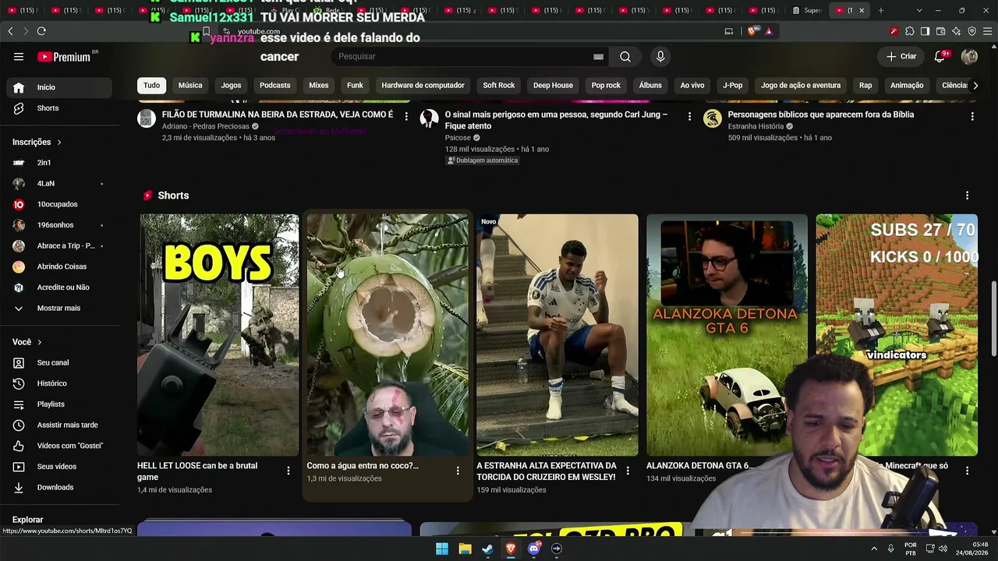Open the Leo AI sparkle icon

click(957, 31)
